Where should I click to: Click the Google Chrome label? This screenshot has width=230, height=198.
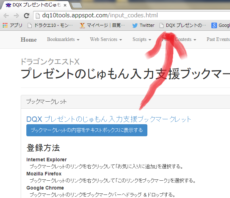click(x=45, y=188)
